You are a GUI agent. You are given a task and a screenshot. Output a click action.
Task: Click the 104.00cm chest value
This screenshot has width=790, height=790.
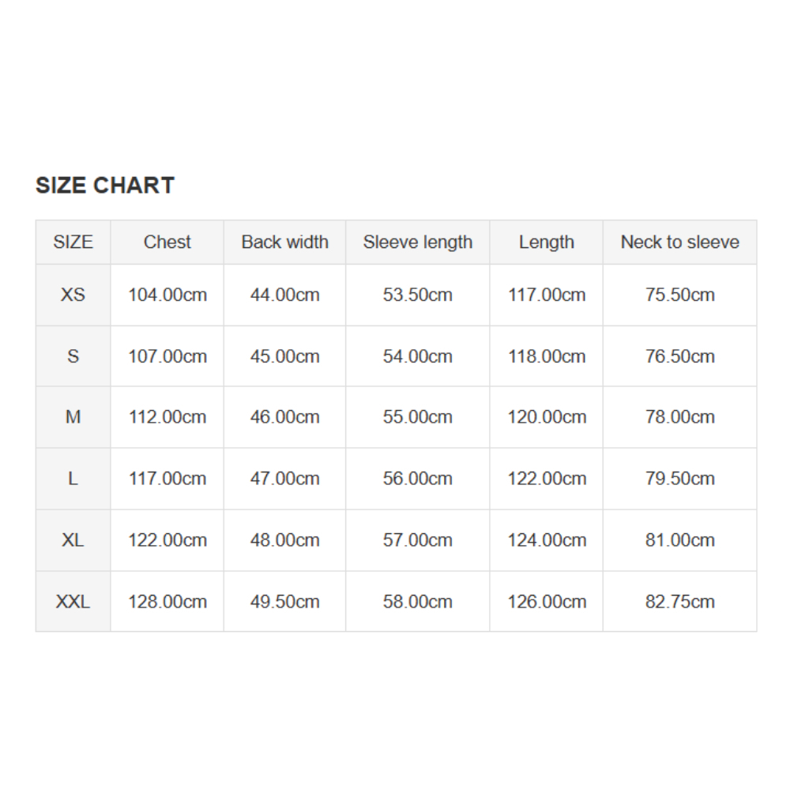[167, 295]
